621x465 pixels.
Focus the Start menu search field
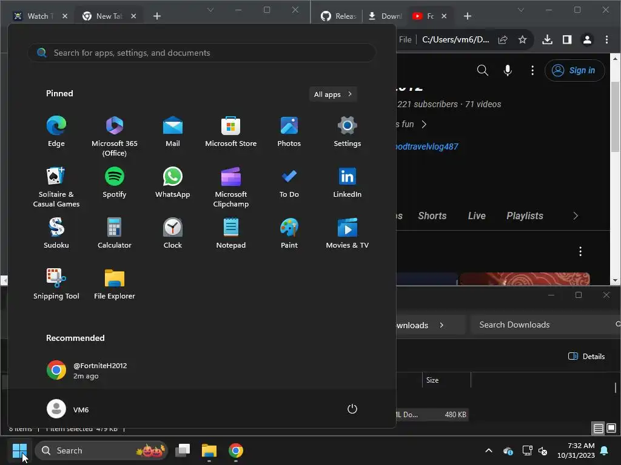click(x=202, y=53)
